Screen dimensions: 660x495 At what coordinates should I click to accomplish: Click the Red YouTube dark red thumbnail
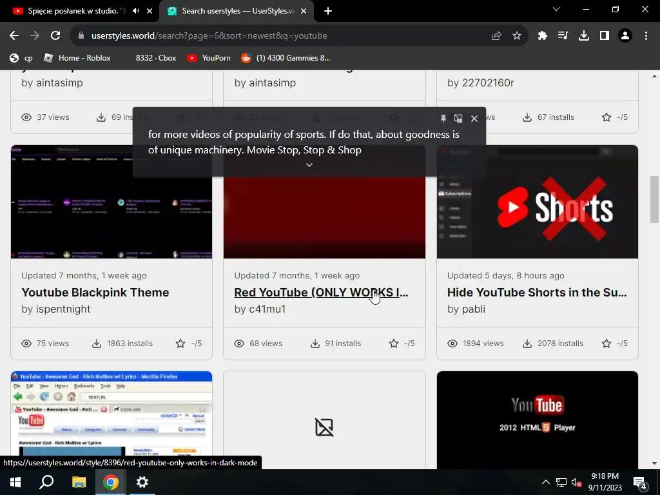325,218
